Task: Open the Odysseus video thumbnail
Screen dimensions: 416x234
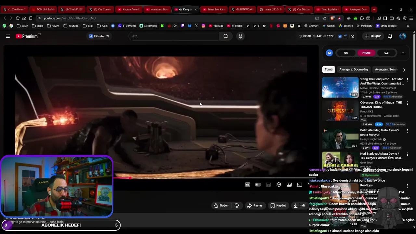Action: tap(340, 111)
